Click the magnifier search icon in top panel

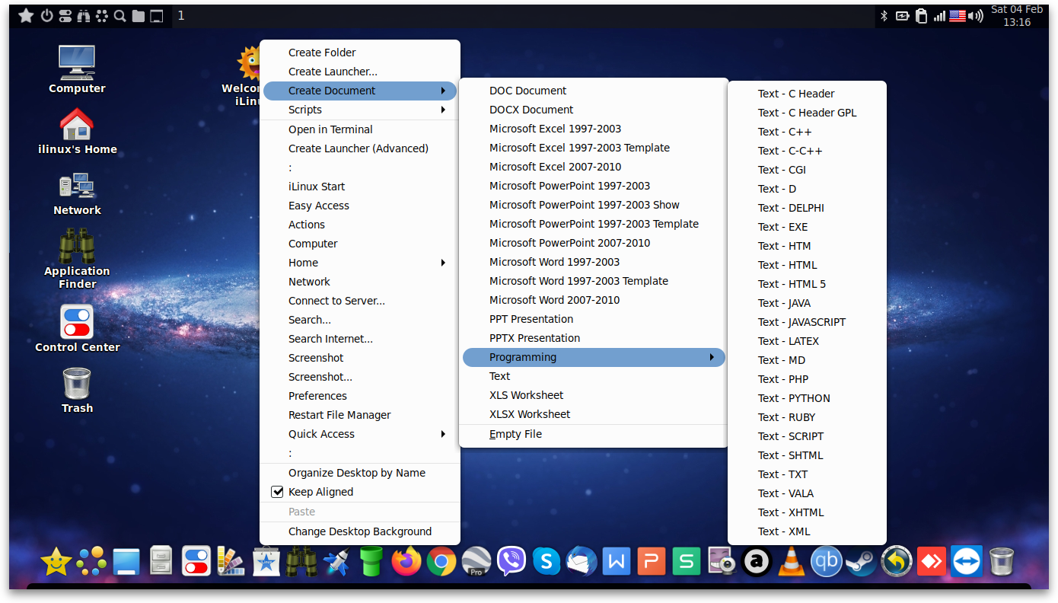coord(120,16)
